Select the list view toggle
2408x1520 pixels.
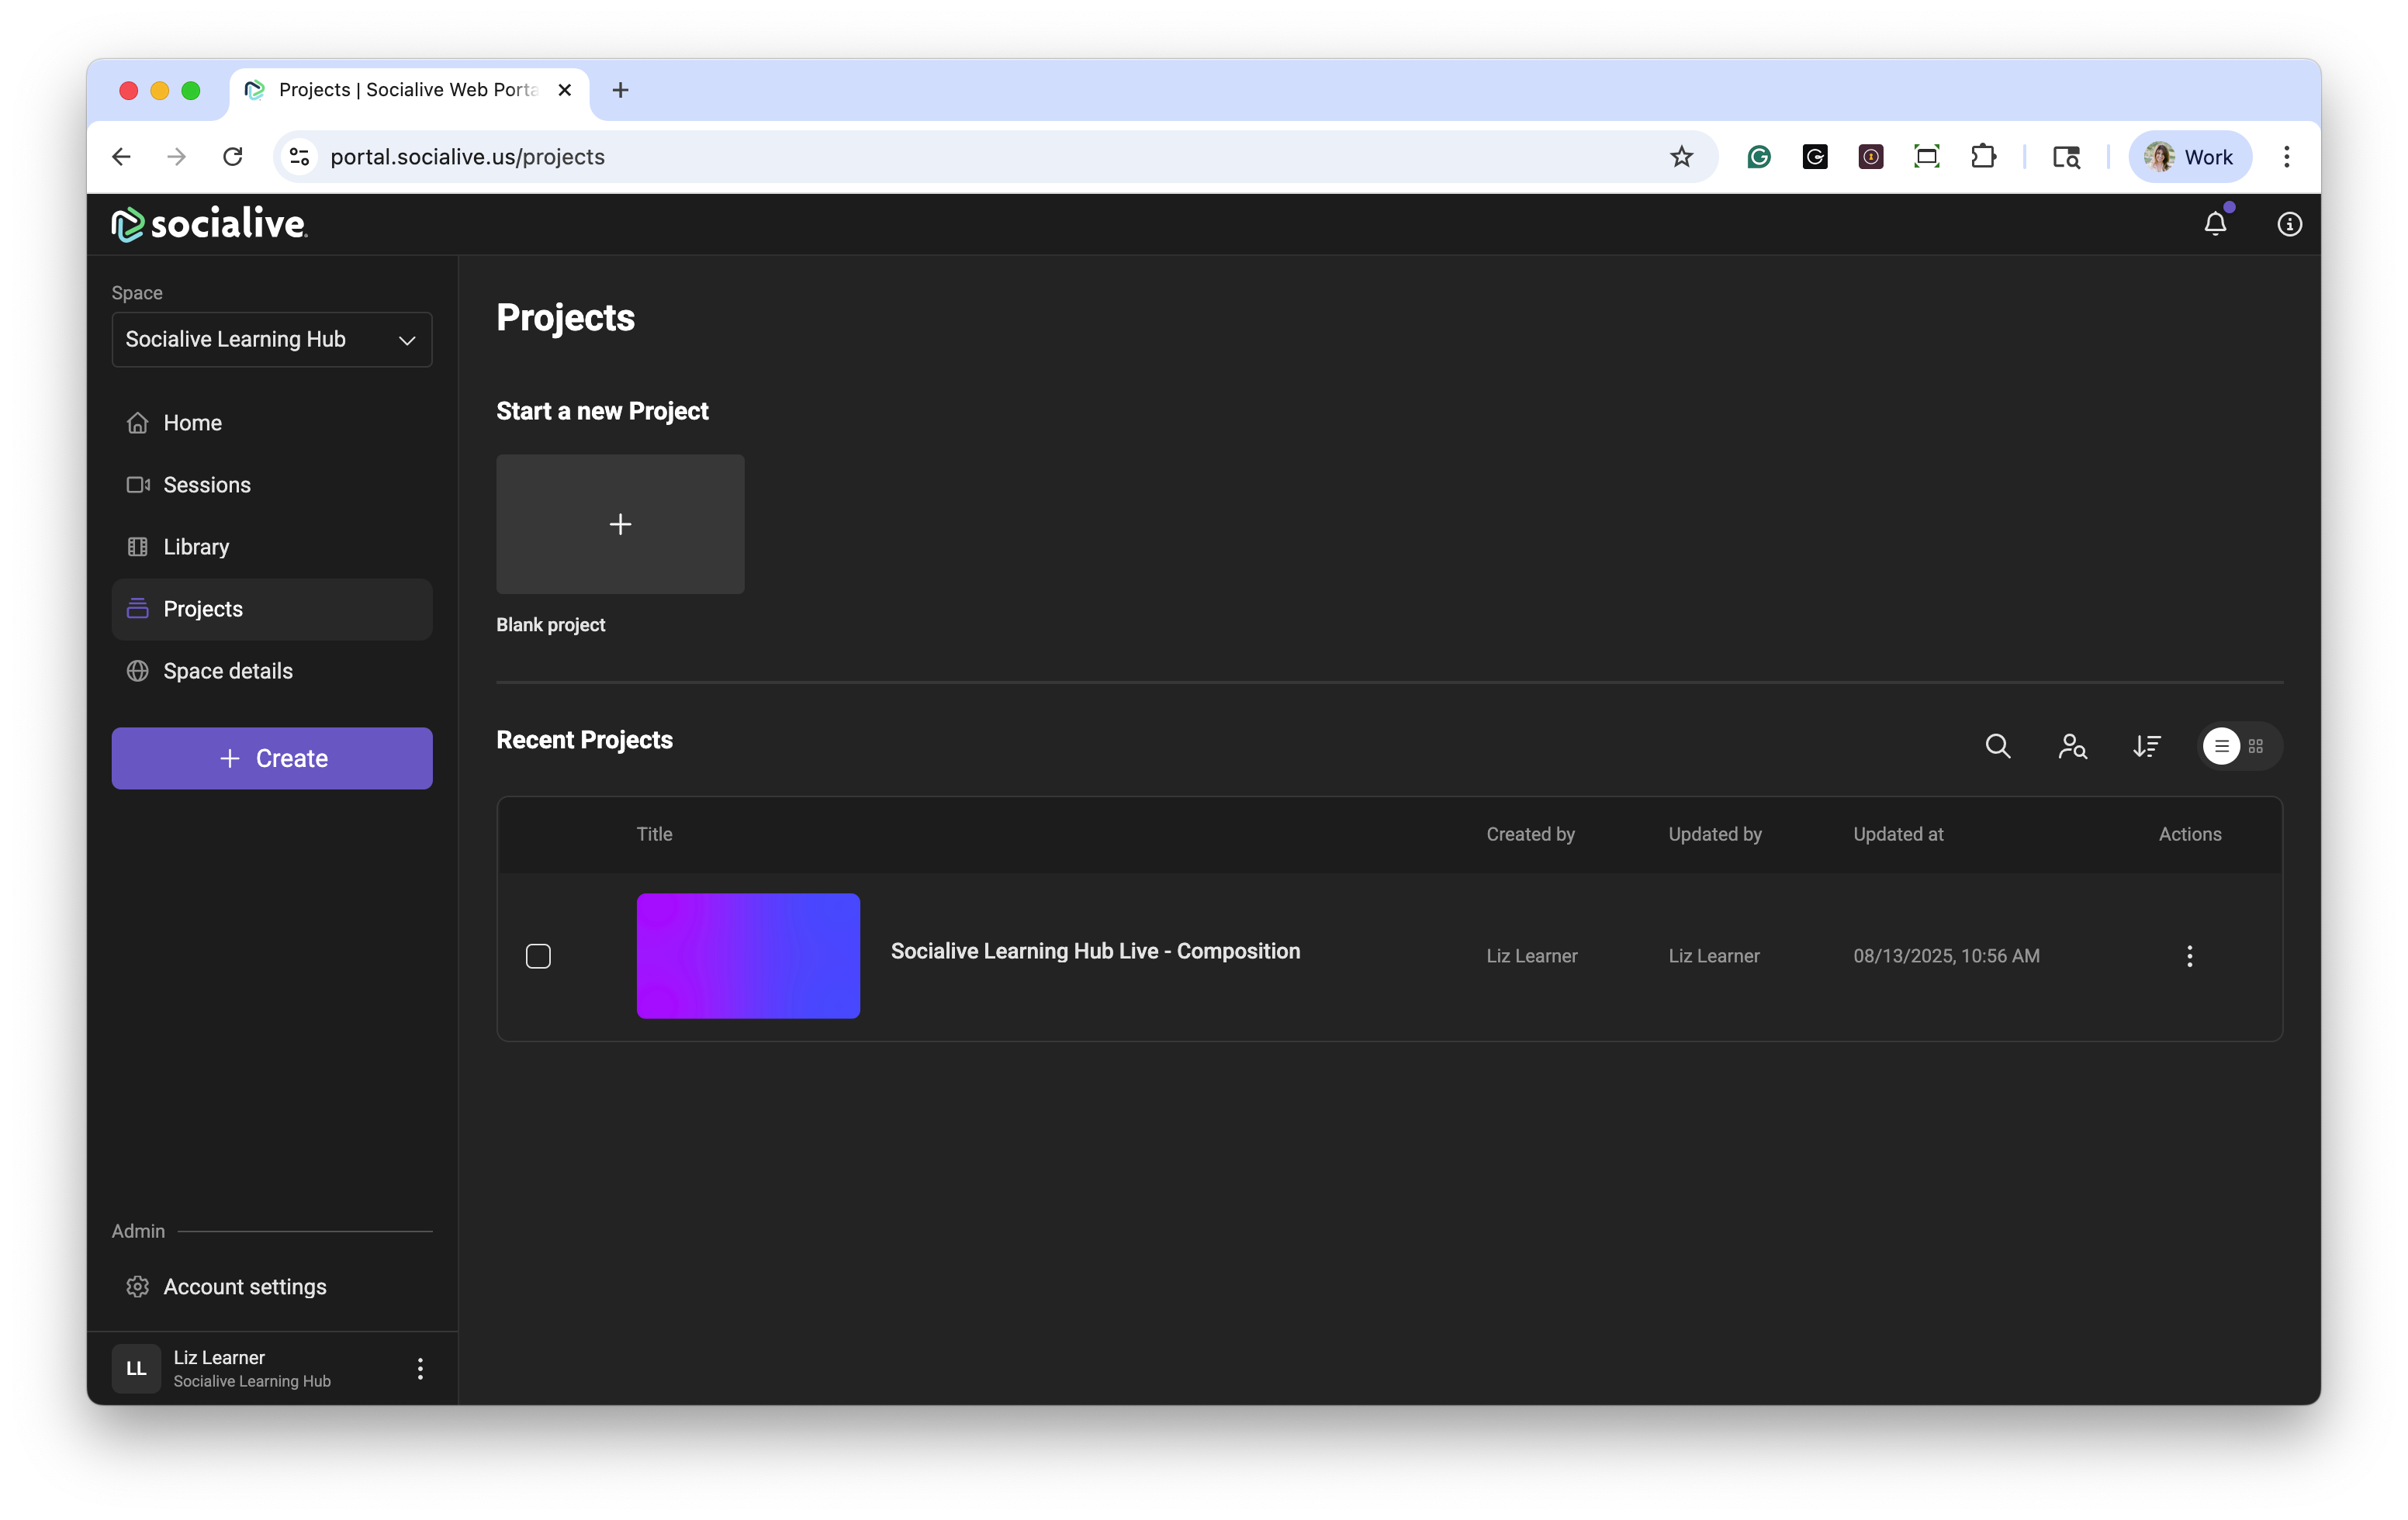coord(2221,747)
